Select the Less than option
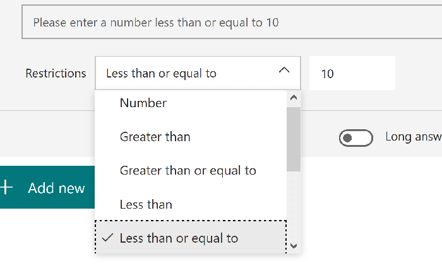The image size is (442, 266). (x=191, y=204)
